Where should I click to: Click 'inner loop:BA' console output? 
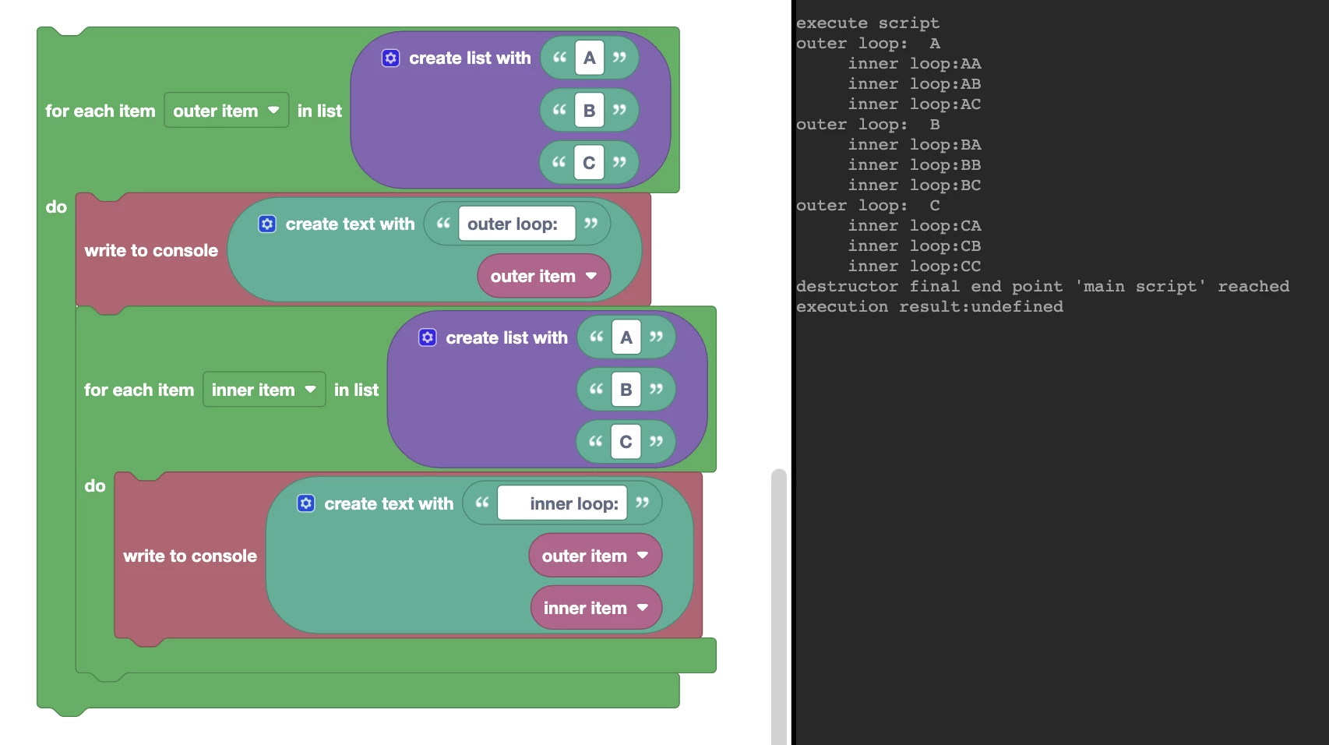pyautogui.click(x=915, y=145)
